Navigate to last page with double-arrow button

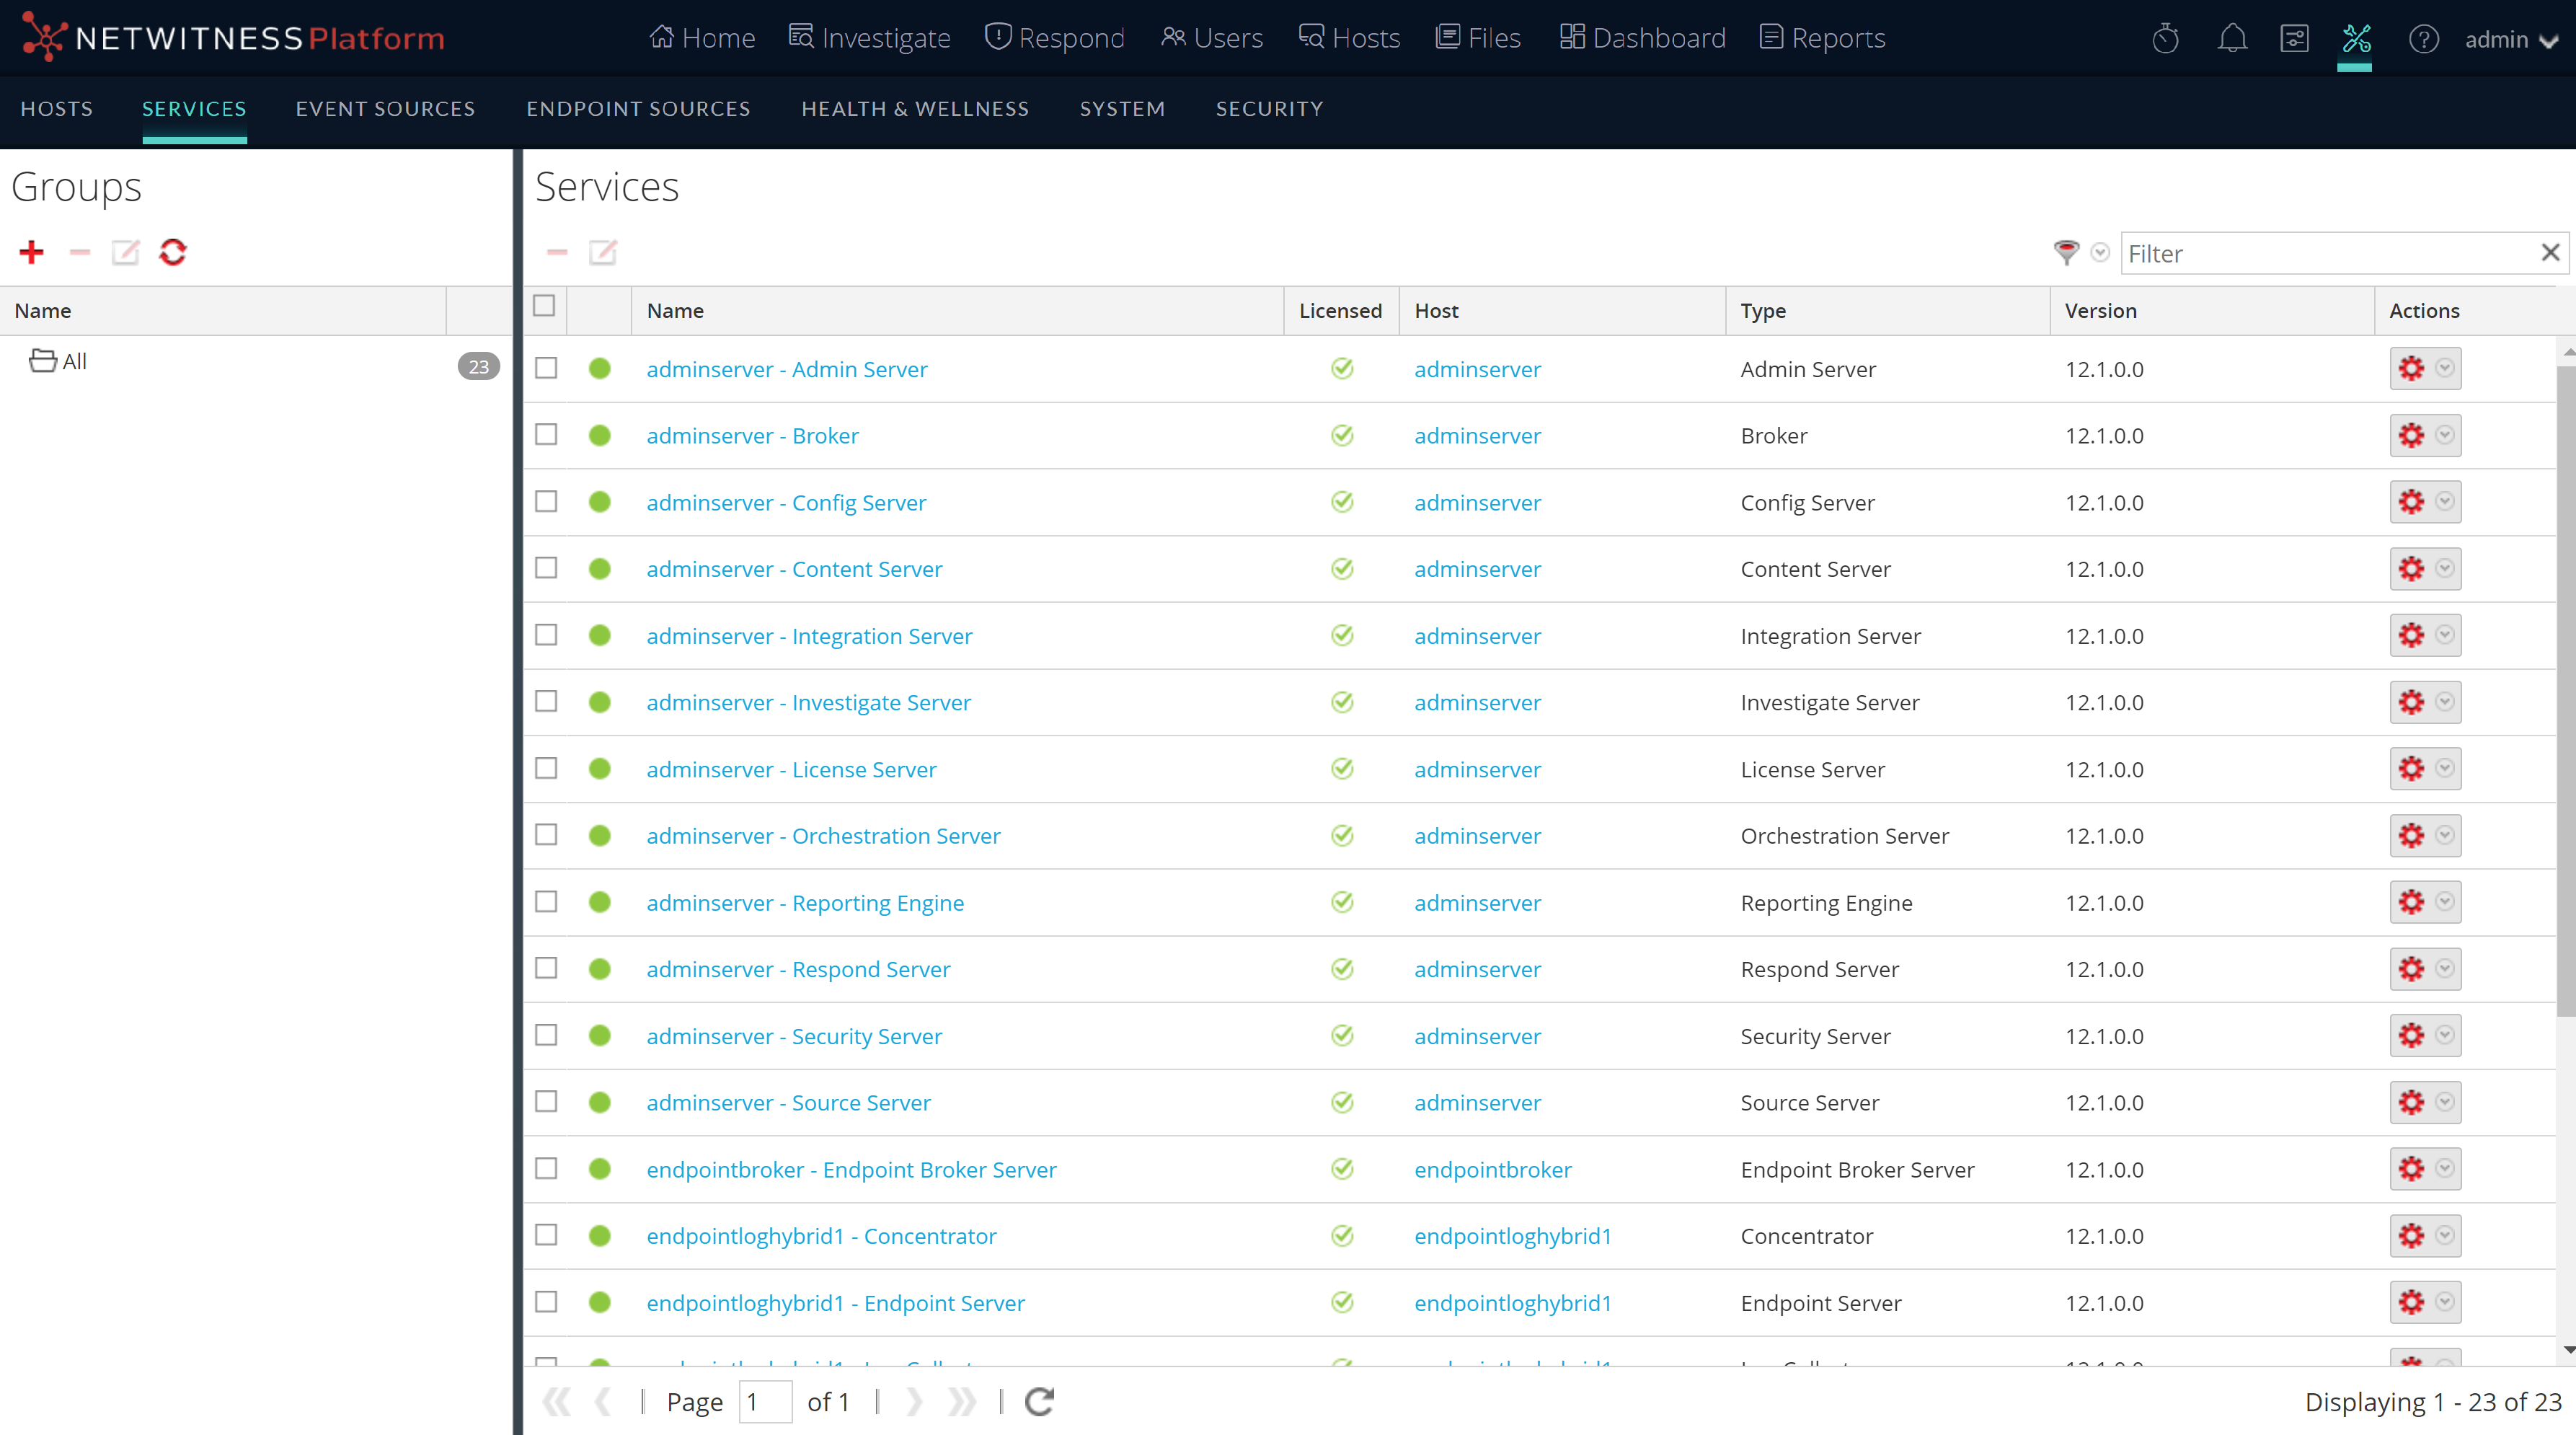pos(961,1401)
